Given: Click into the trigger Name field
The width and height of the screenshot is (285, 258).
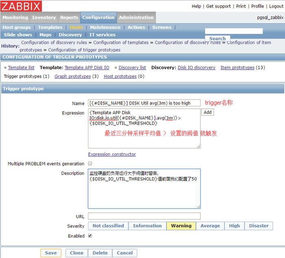Looking at the screenshot, I should pos(144,103).
